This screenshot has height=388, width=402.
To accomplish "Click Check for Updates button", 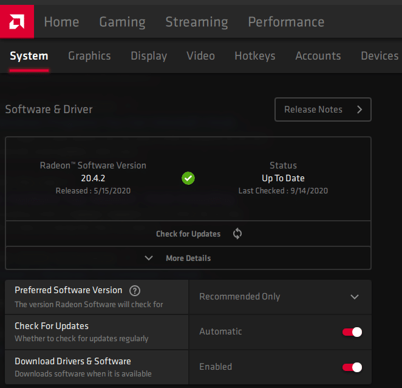I will click(188, 234).
